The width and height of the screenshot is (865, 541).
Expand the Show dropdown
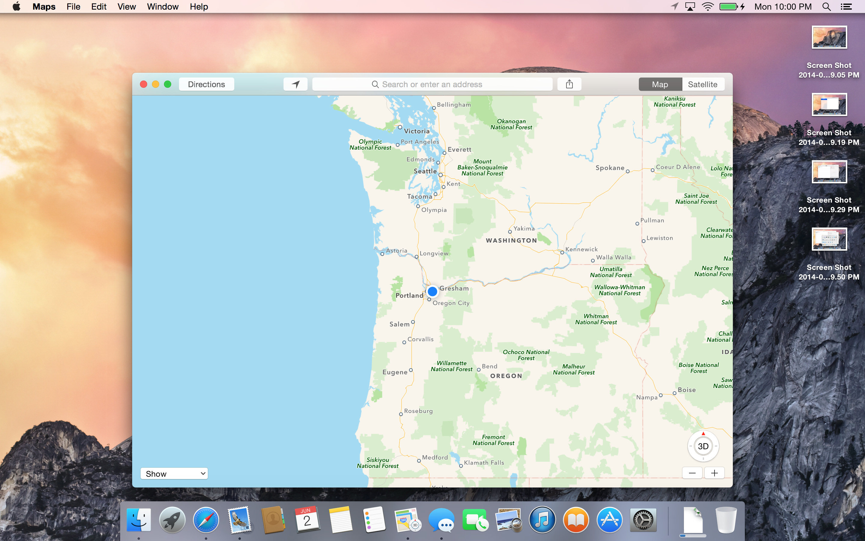tap(174, 473)
